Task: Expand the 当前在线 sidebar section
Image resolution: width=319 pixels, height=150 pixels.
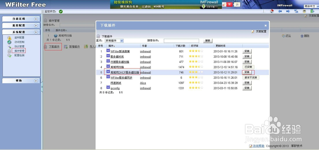Action: [36, 19]
